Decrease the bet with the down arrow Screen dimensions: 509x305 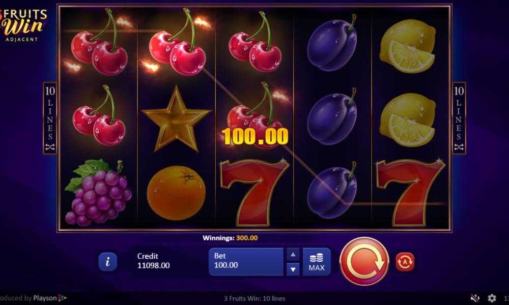(x=293, y=269)
